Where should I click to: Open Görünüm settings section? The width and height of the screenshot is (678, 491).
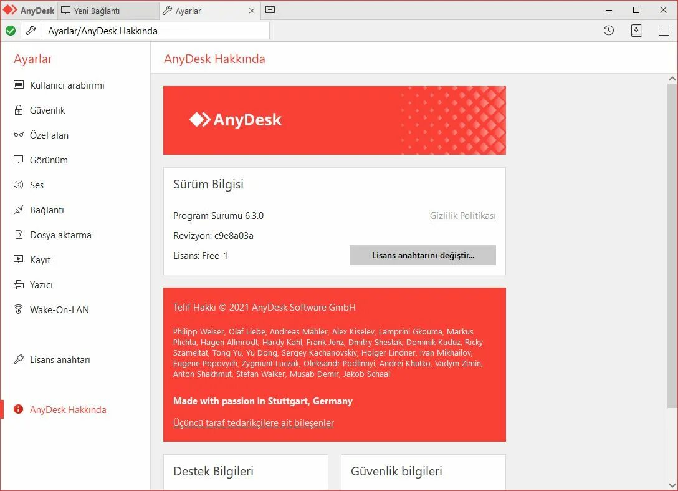click(49, 160)
